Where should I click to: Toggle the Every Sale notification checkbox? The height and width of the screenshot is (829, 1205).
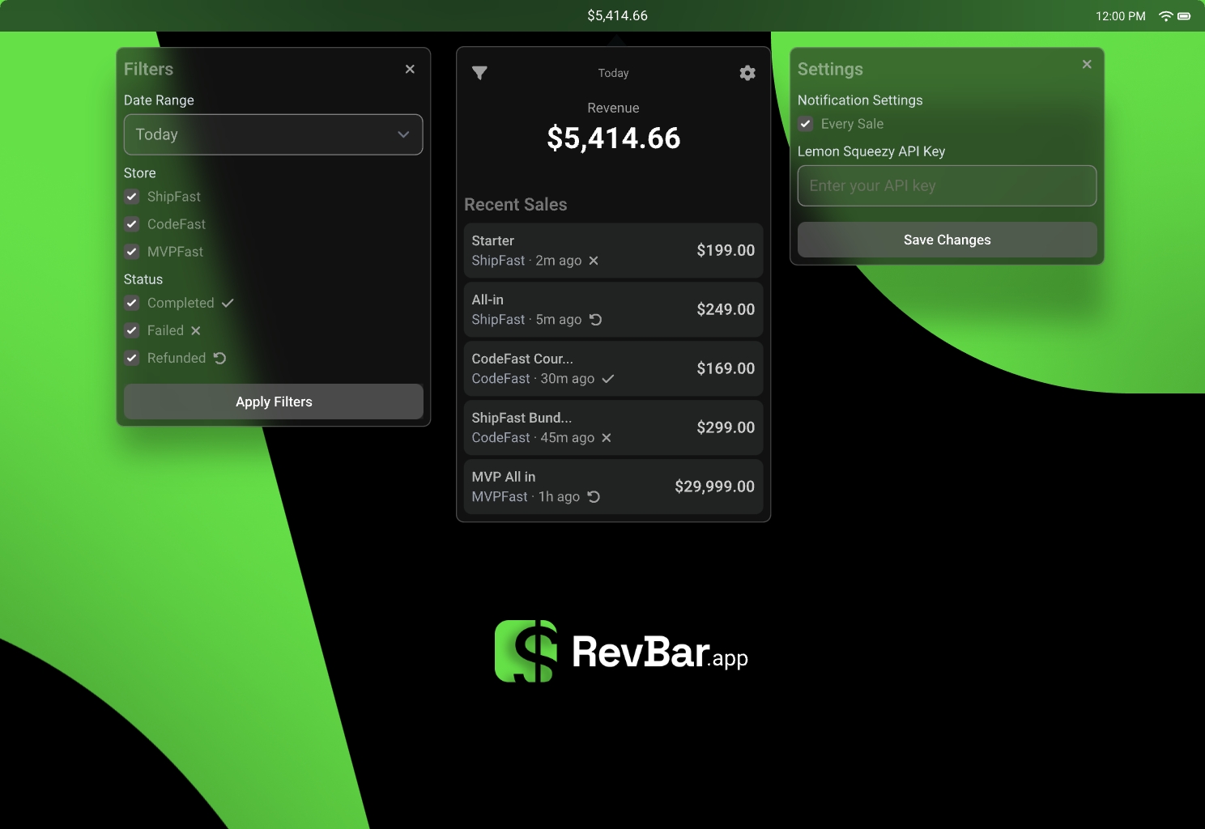[805, 124]
